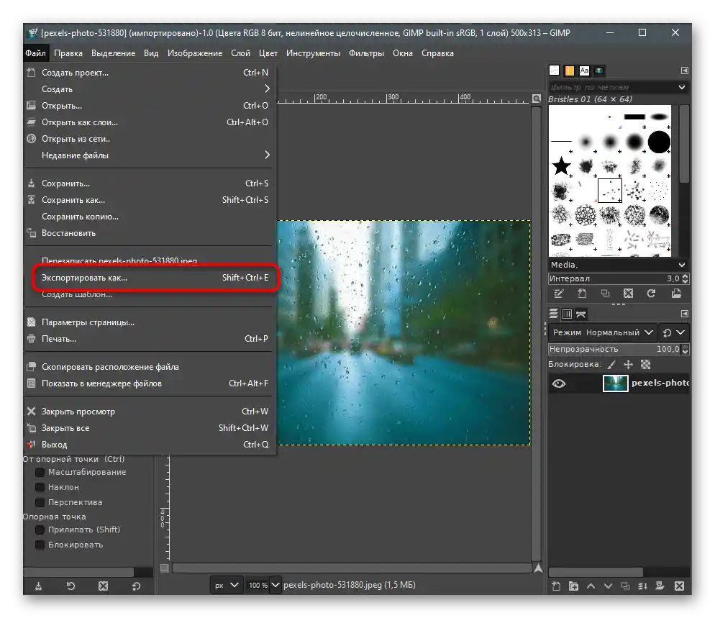Enable Наклон checkbox
This screenshot has width=715, height=618.
40,487
